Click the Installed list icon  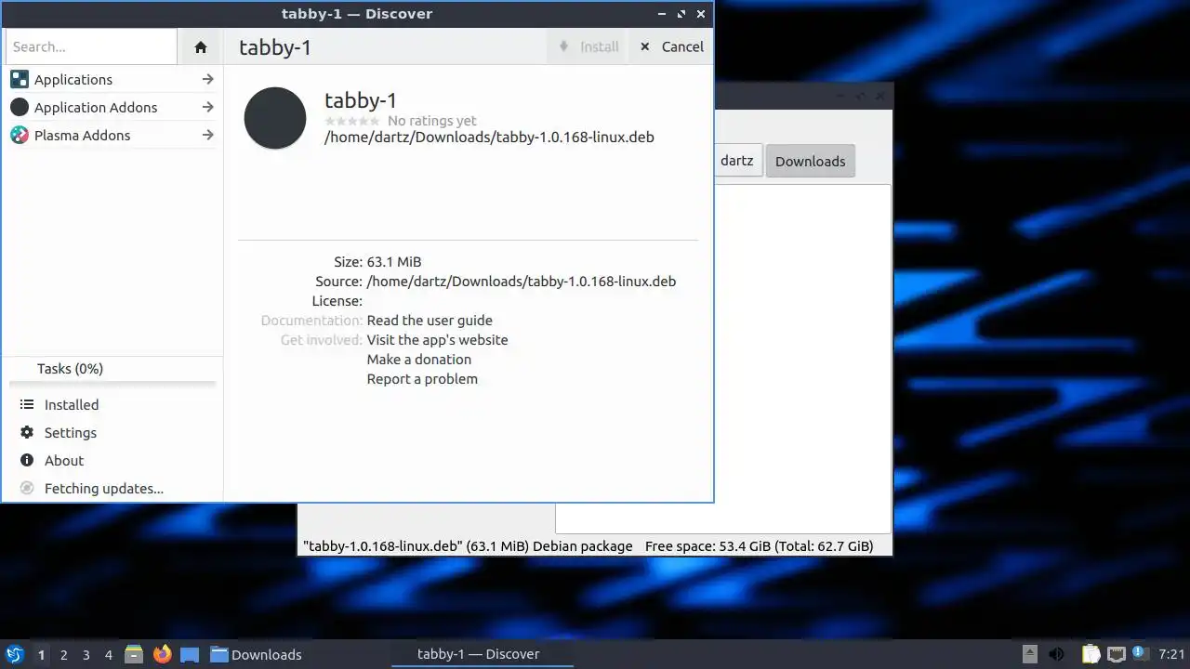coord(27,404)
